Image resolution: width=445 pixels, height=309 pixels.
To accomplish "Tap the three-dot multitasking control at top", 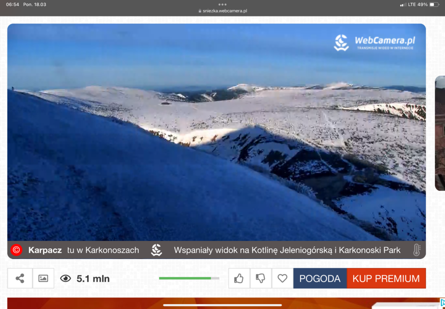I will pyautogui.click(x=222, y=4).
